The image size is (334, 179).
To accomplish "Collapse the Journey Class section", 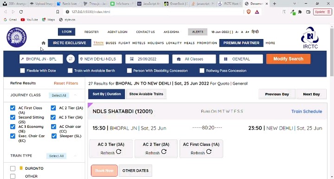I will (75, 95).
